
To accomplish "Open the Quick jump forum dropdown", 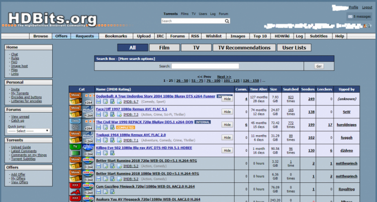I will coord(28,131).
